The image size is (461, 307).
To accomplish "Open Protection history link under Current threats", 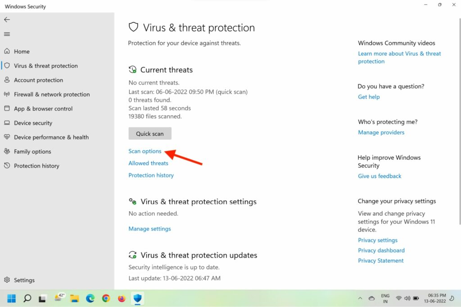I will [151, 175].
